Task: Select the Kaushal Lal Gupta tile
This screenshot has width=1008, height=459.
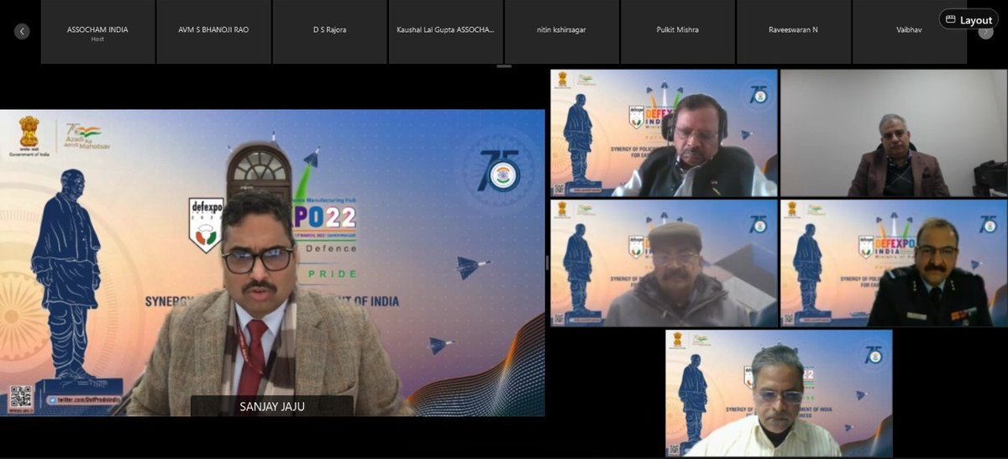Action: click(x=445, y=32)
